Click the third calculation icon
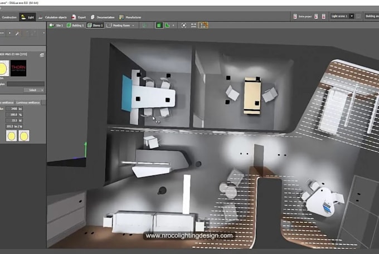Viewport: 379px width, 254px height. [323, 17]
